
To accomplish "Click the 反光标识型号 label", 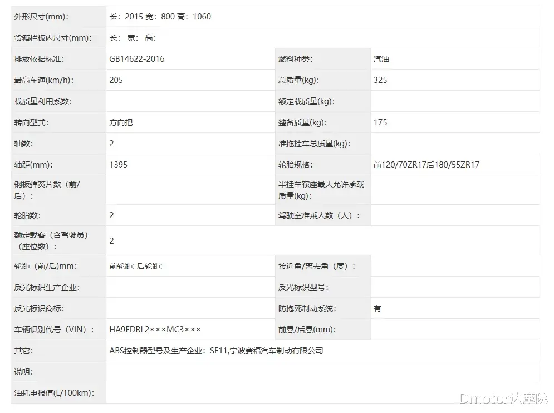I will [303, 288].
